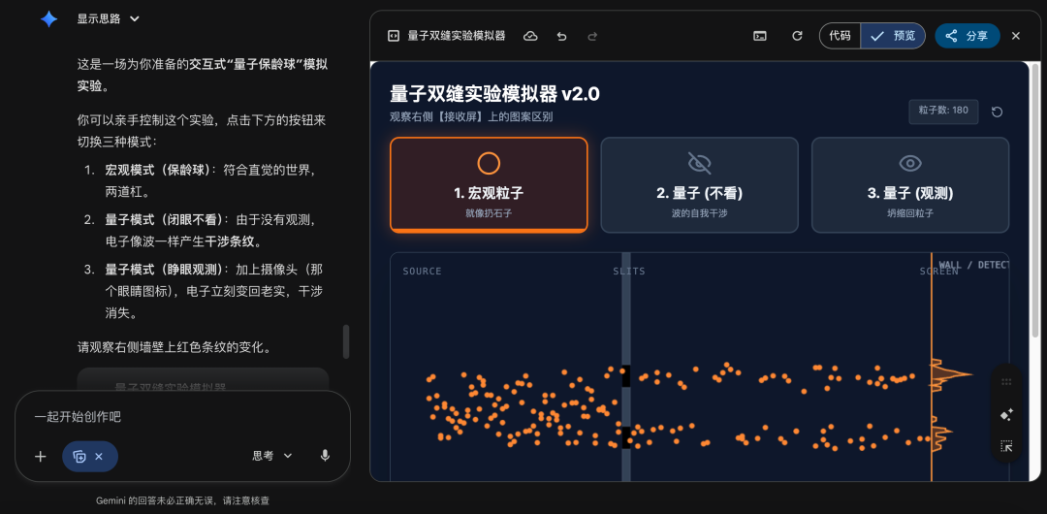Click the 分享 share button
Viewport: 1047px width, 514px height.
(x=967, y=36)
